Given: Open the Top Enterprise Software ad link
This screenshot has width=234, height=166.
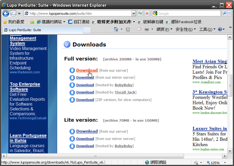Looking at the screenshot, I should (x=25, y=87).
